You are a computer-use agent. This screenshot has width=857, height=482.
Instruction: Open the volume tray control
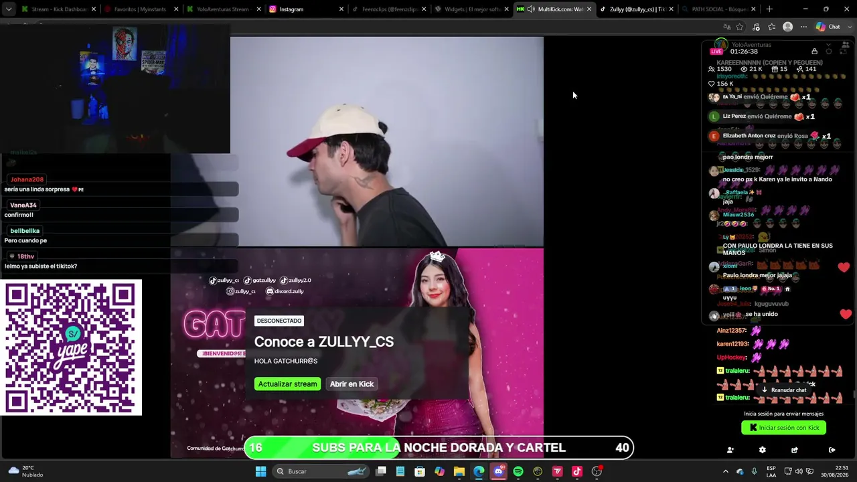tap(799, 471)
